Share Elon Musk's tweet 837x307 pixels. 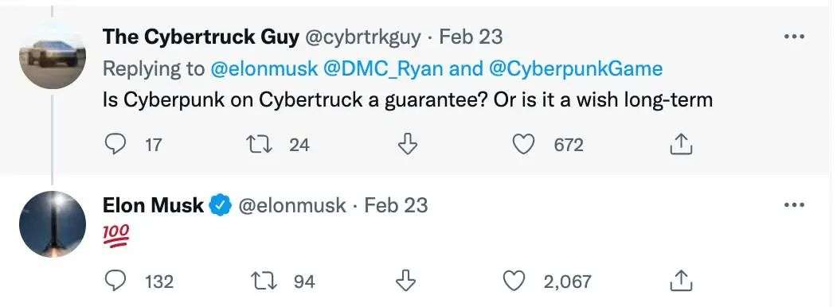[681, 282]
